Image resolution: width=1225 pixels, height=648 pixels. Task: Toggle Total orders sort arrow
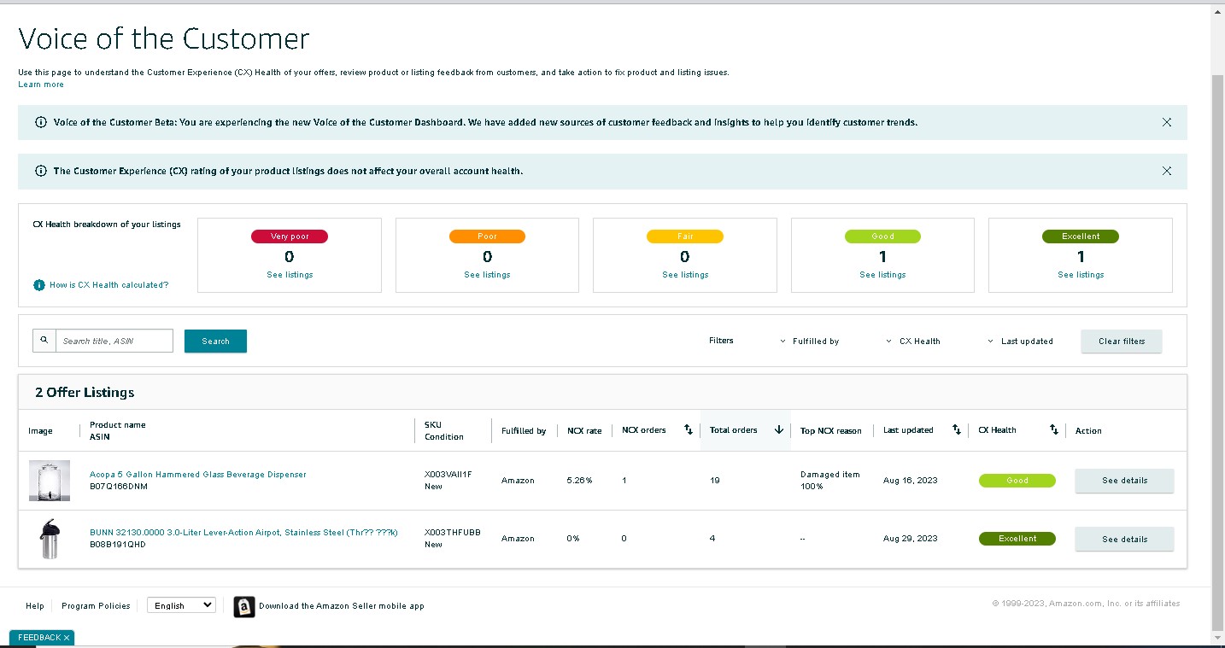(778, 430)
